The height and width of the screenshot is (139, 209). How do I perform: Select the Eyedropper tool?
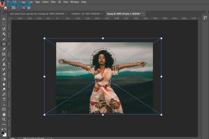[x=4, y=49]
